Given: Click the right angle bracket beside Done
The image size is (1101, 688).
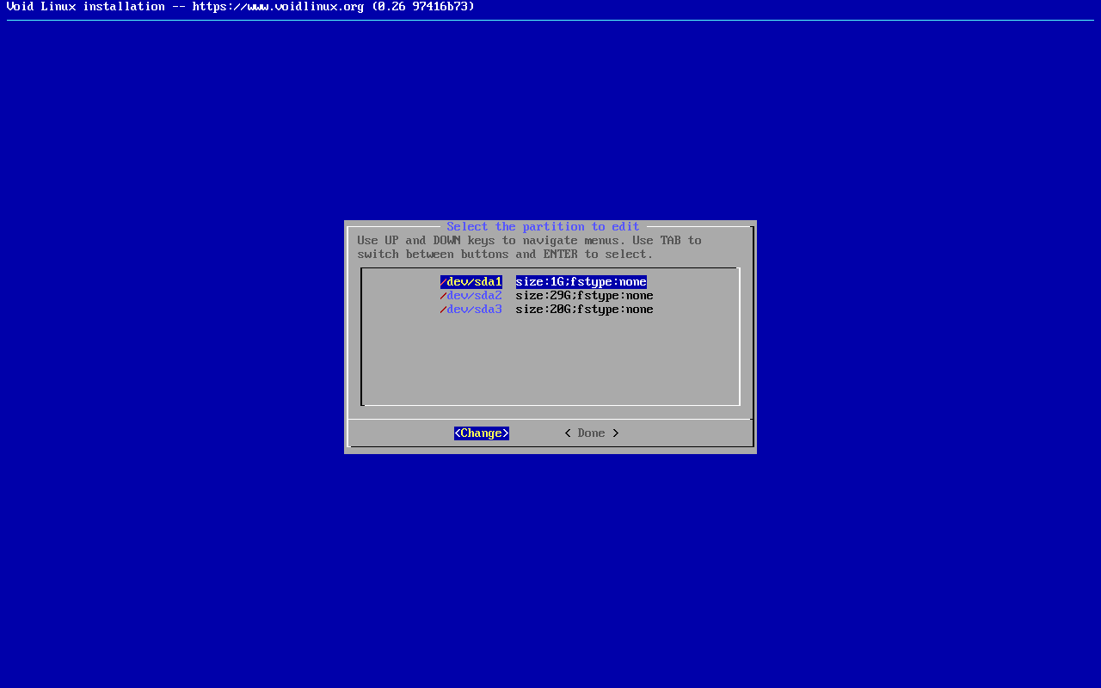Looking at the screenshot, I should point(616,433).
